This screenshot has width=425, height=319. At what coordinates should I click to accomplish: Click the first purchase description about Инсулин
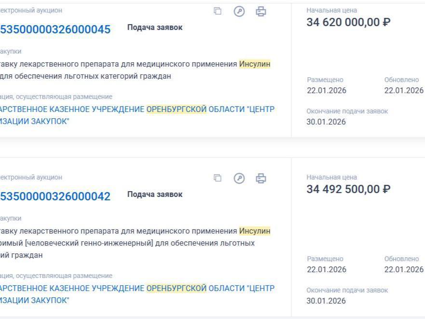tap(135, 70)
